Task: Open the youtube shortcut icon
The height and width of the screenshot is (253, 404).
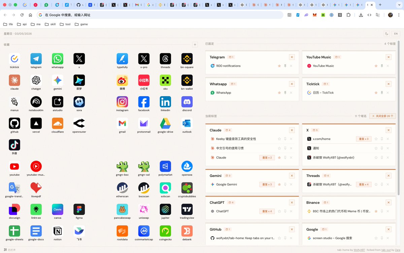Action: [14, 166]
